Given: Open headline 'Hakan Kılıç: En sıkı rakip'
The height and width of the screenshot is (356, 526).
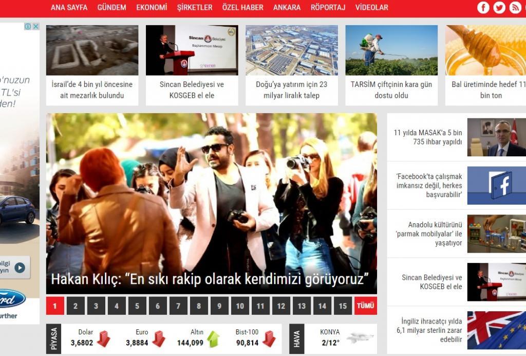Looking at the screenshot, I should point(211,279).
